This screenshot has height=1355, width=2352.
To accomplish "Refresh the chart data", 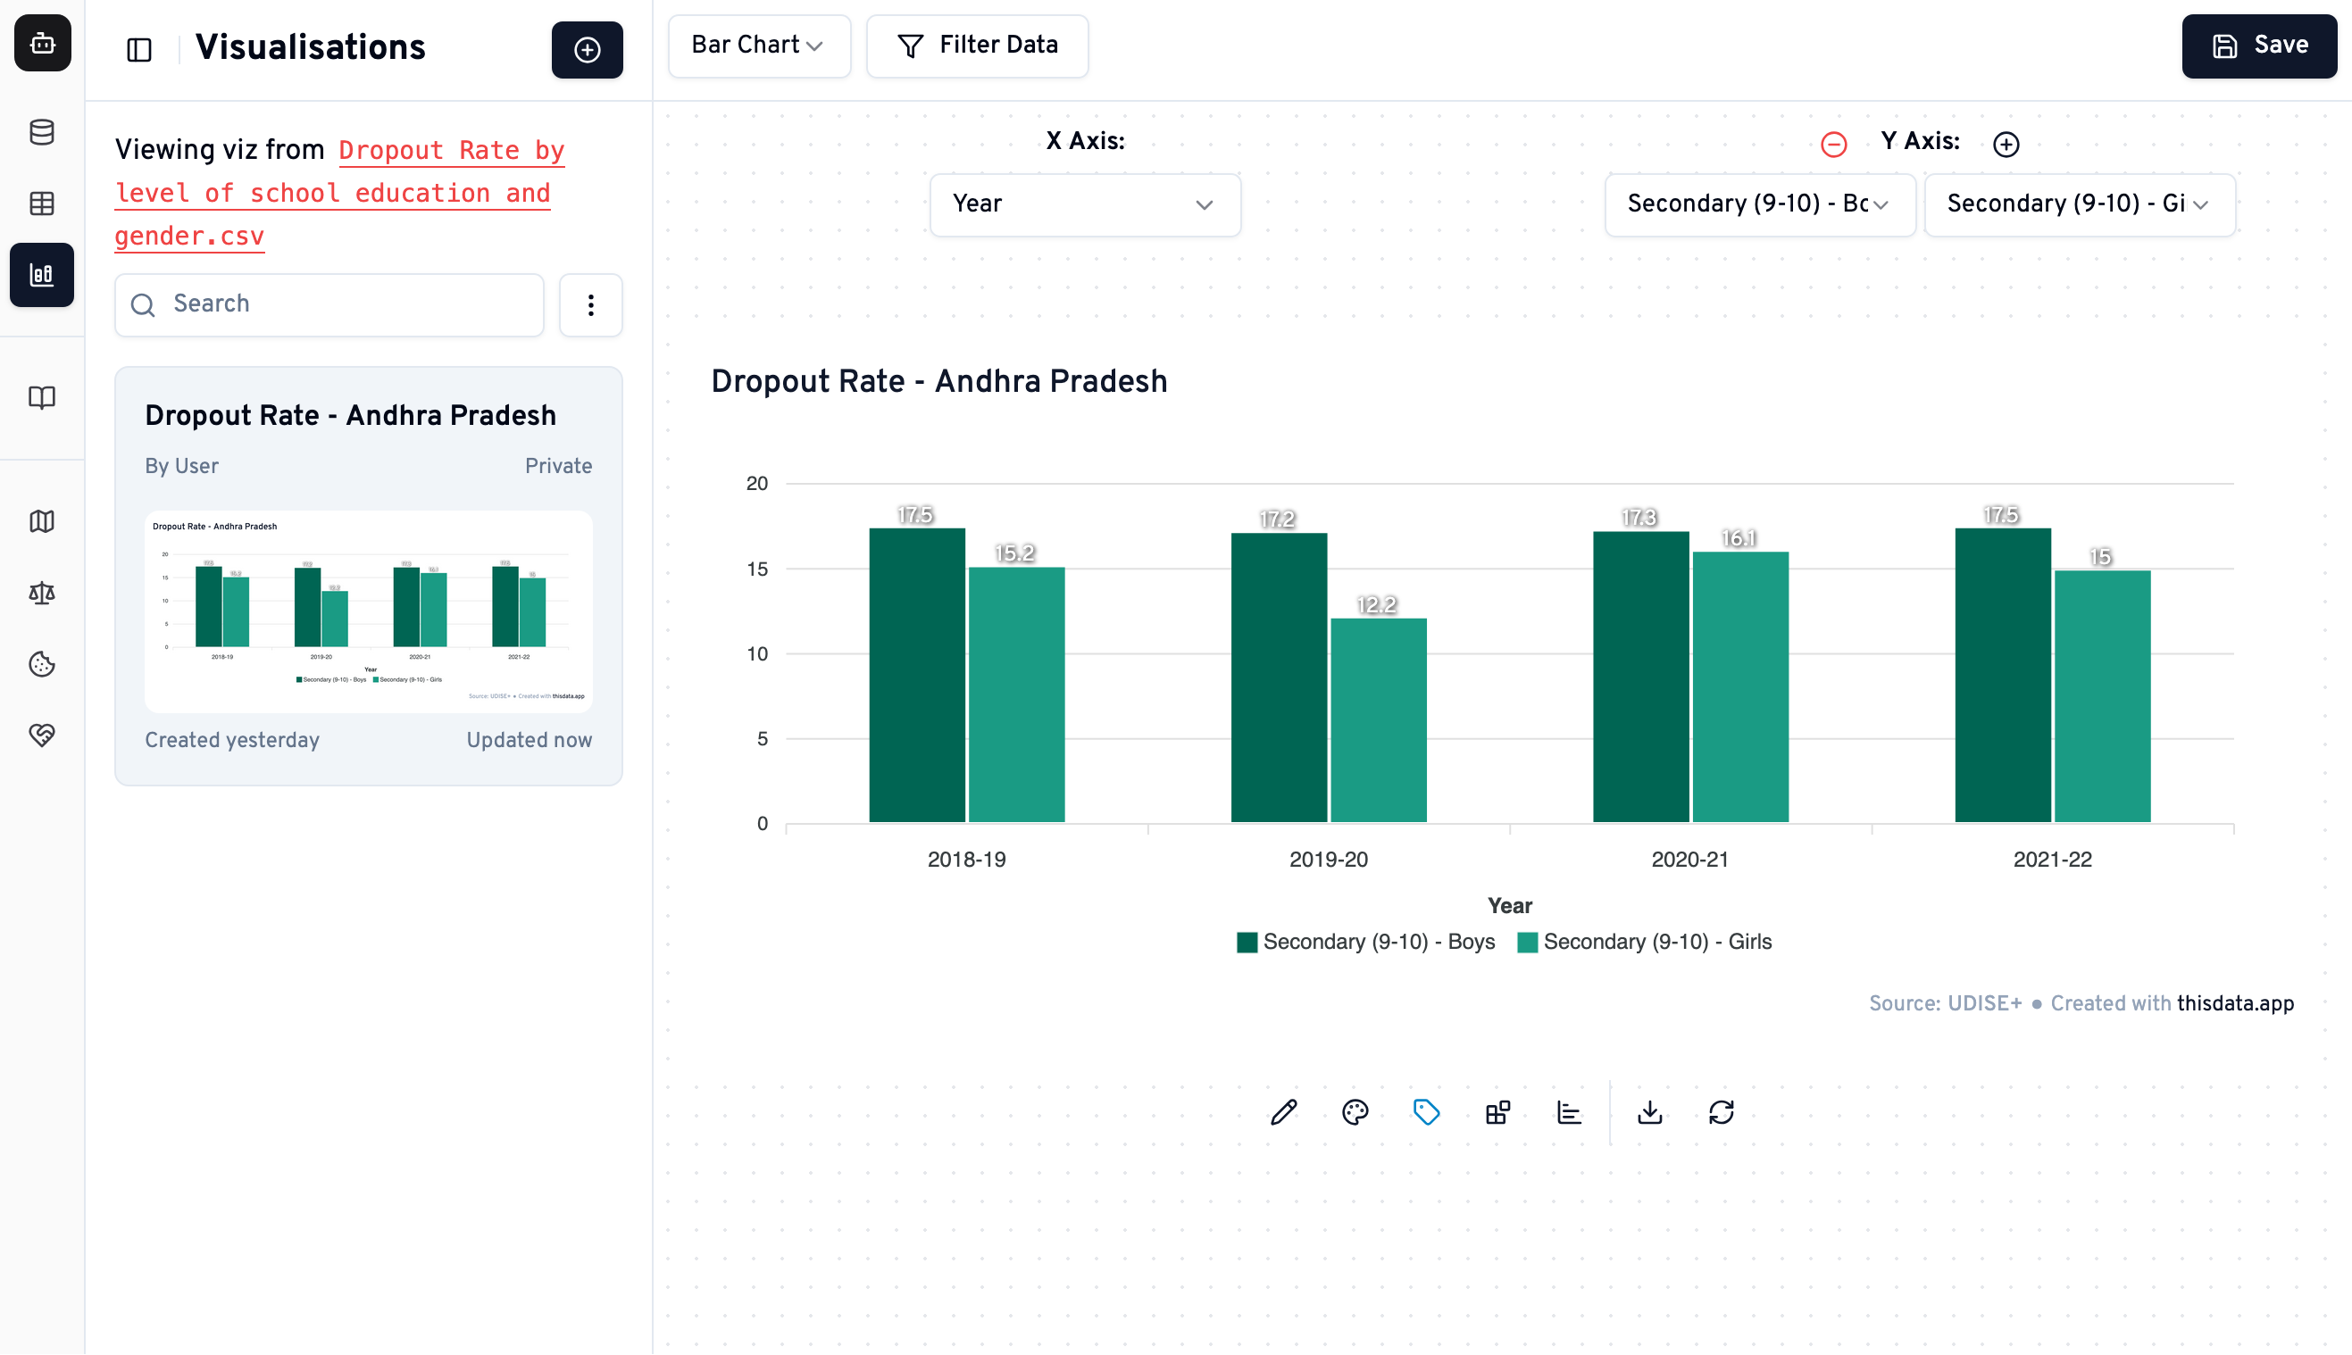I will [1721, 1111].
